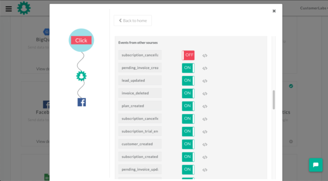Click the green checkmark badge on background card

291,86
